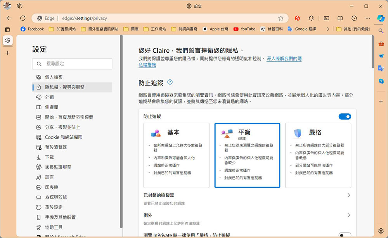Open 印表機 settings section
This screenshot has height=238, width=388.
click(x=72, y=187)
